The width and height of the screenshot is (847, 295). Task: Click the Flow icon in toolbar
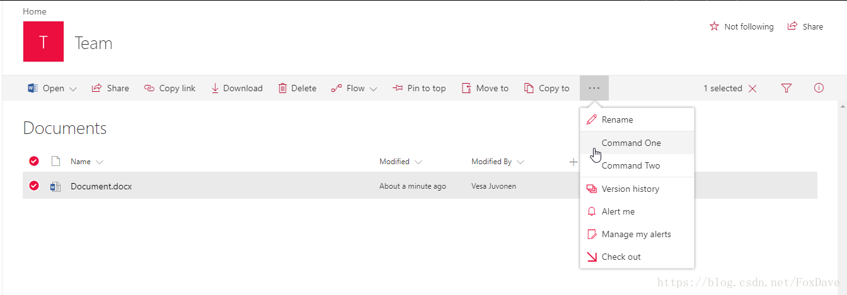tap(337, 88)
